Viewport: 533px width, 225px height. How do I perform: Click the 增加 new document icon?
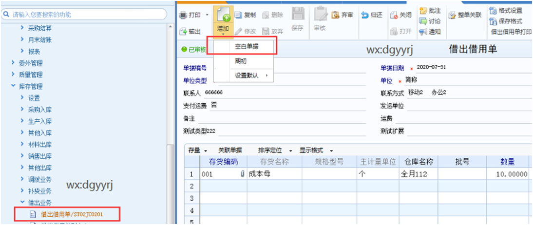[x=223, y=15]
